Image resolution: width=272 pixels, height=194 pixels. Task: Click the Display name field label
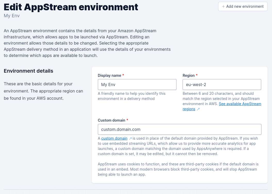109,75
